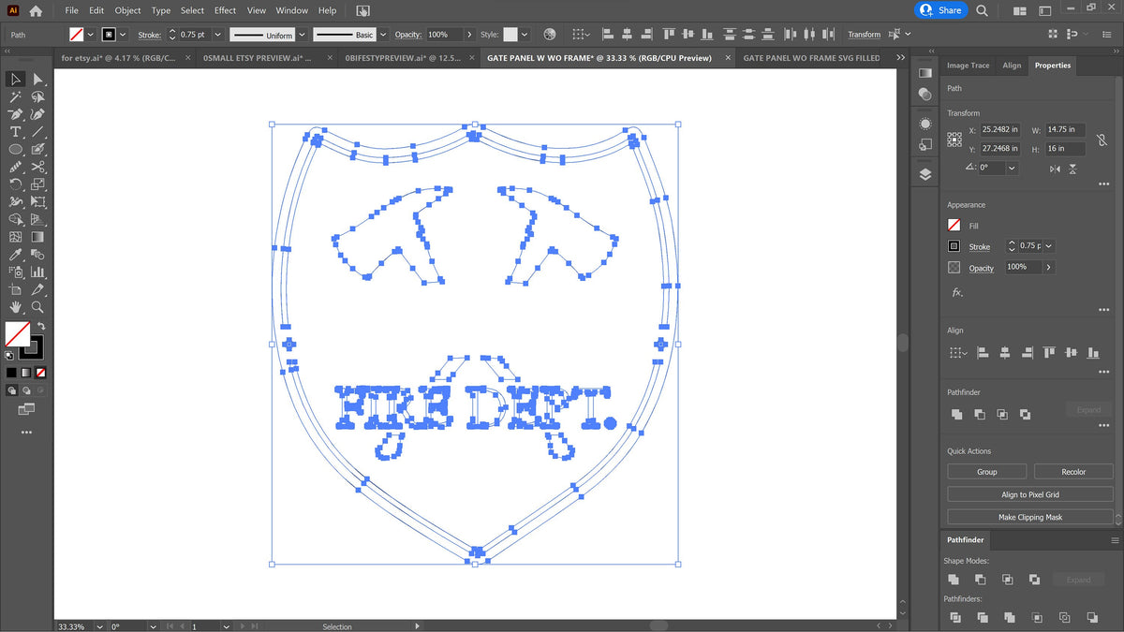Flip horizontally icon in Transform section
The height and width of the screenshot is (632, 1124).
(x=1056, y=169)
